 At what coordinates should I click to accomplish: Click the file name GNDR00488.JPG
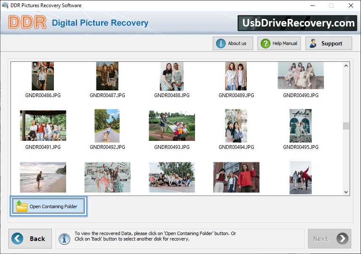[x=172, y=95]
